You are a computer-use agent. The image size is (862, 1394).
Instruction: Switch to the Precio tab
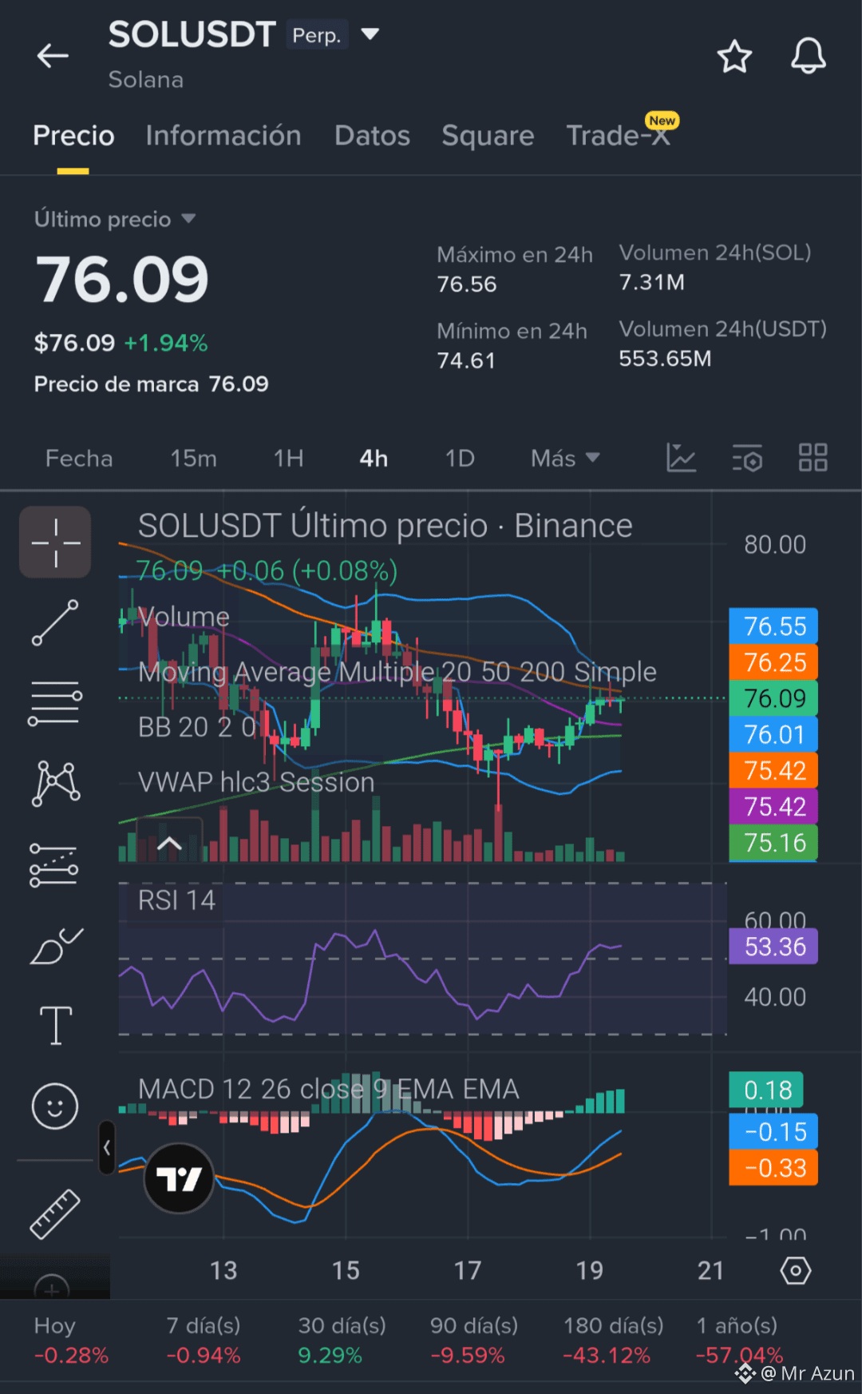coord(73,135)
